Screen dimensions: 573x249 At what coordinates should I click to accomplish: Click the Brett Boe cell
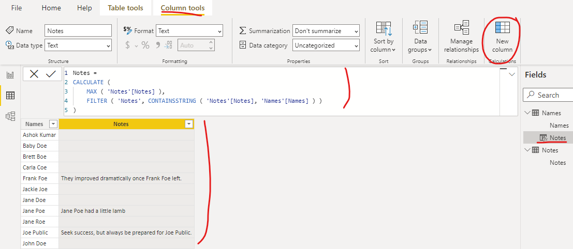(x=39, y=157)
